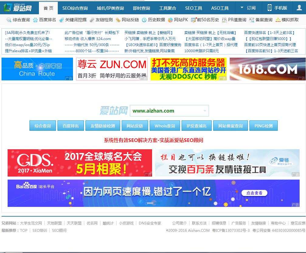The width and height of the screenshot is (306, 253).
Task: Click the IP反查域名 button
Action: (196, 126)
